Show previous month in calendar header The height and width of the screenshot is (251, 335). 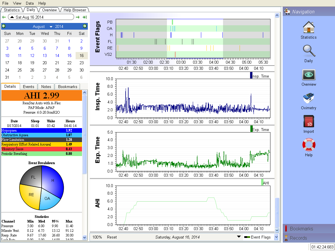[x=3, y=26]
